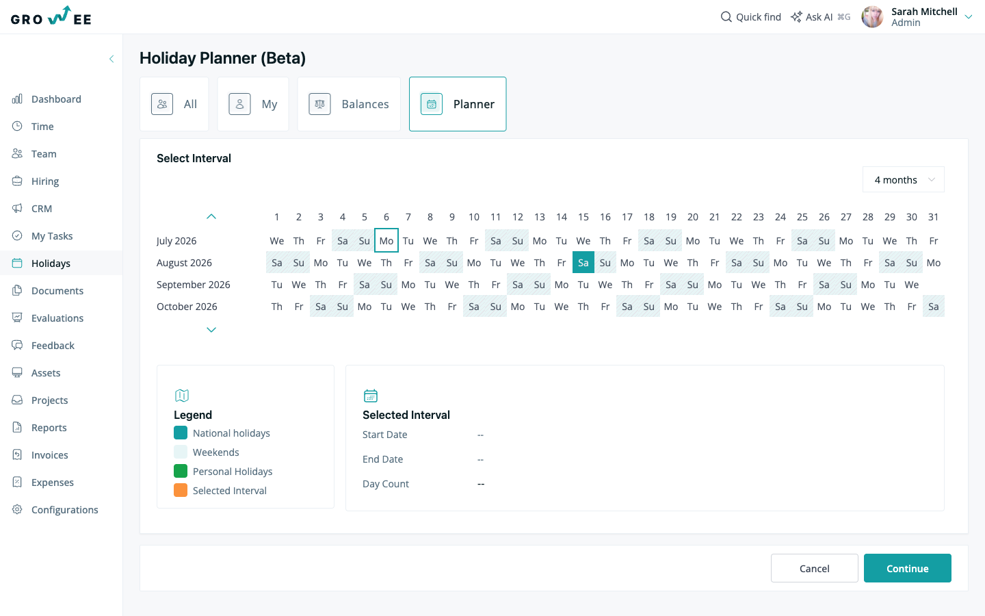Click Sarah Mitchell's profile avatar
This screenshot has width=985, height=616.
click(872, 16)
